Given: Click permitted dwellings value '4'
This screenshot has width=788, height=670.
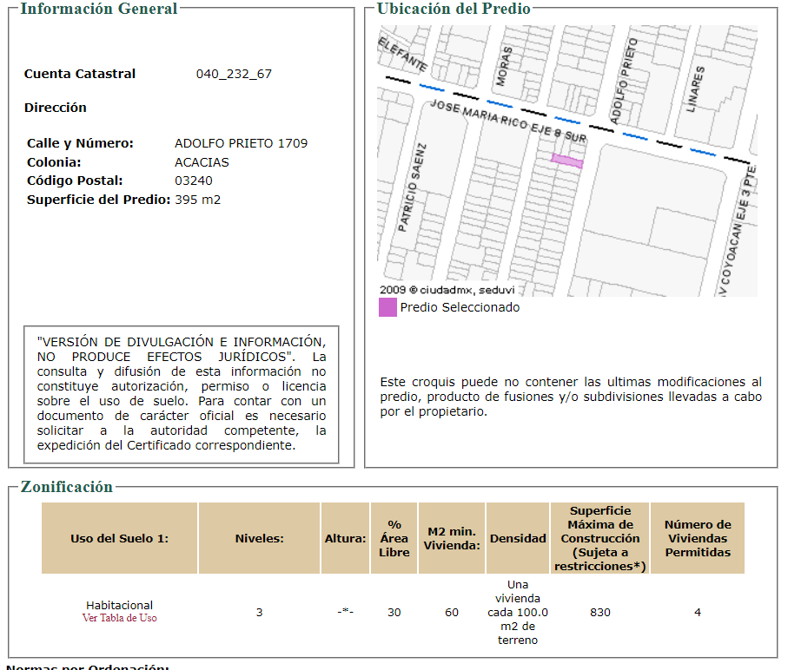Looking at the screenshot, I should [698, 612].
